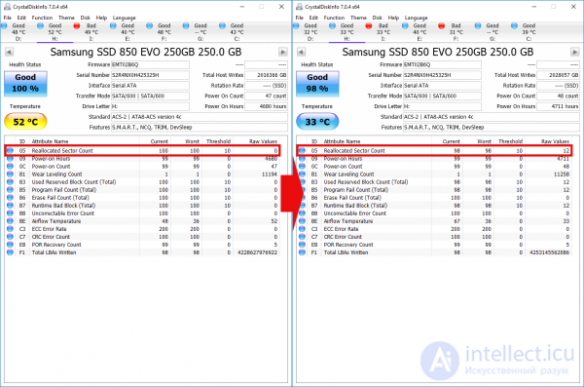
Task: Click the yellow 52 °C temperature button
Action: pos(25,122)
